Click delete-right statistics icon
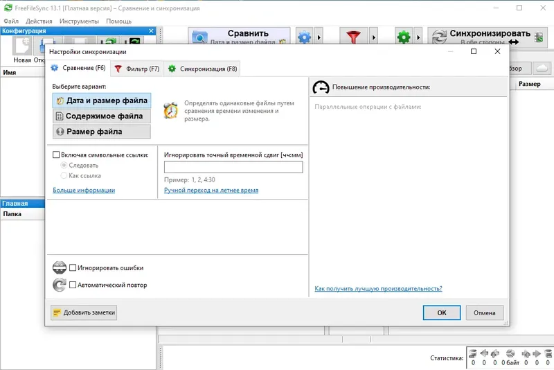Screen dimensions: 554x370 (x=548, y=353)
